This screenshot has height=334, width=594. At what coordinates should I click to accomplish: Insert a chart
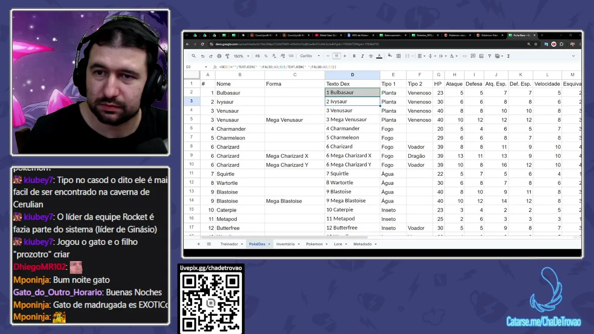482,56
